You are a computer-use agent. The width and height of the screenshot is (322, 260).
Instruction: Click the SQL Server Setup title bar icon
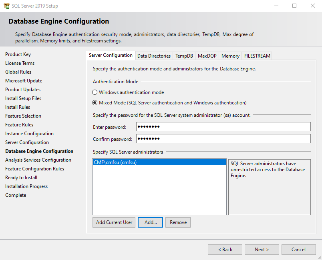(6, 6)
